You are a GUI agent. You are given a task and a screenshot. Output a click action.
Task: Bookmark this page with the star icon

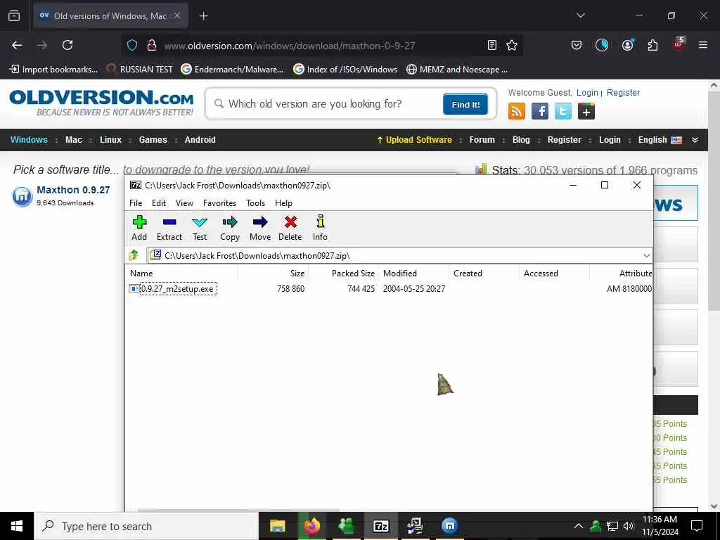tap(512, 45)
